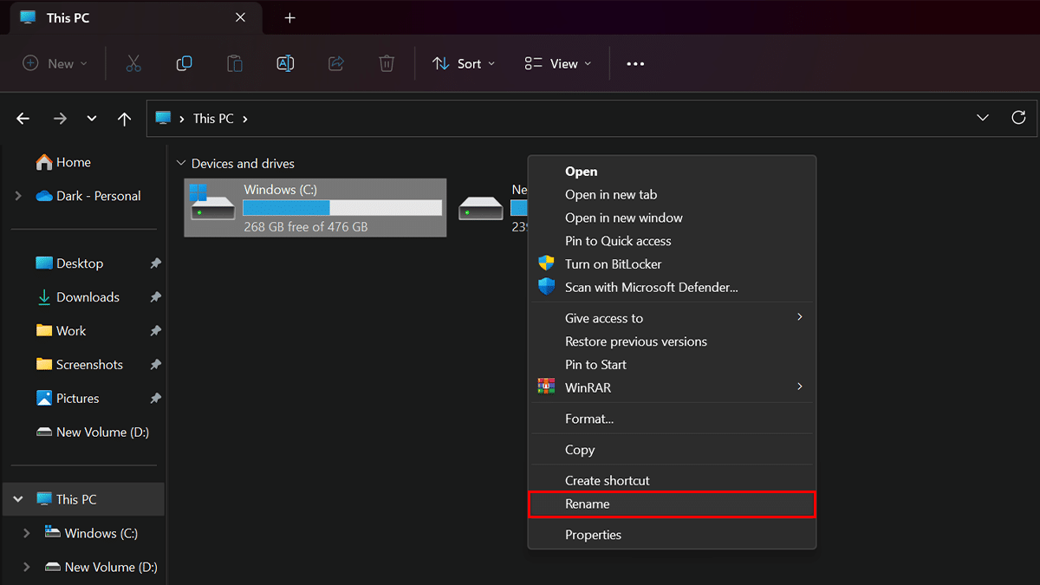Click the Windows (C:) storage usage bar
This screenshot has width=1040, height=585.
[x=342, y=208]
